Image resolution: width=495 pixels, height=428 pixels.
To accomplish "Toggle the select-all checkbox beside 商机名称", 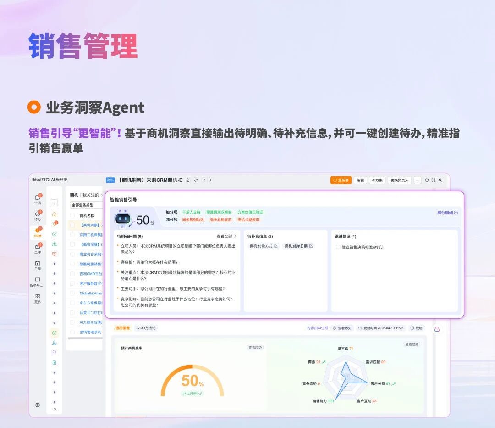I will tap(72, 215).
